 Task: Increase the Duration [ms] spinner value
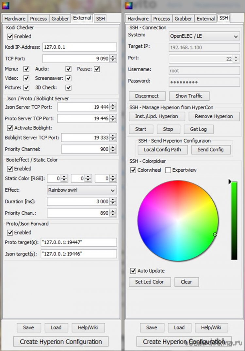[113, 200]
